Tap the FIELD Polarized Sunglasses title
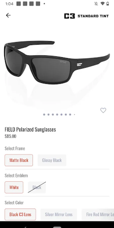Screen dimensions: 114x228 [x=30, y=129]
